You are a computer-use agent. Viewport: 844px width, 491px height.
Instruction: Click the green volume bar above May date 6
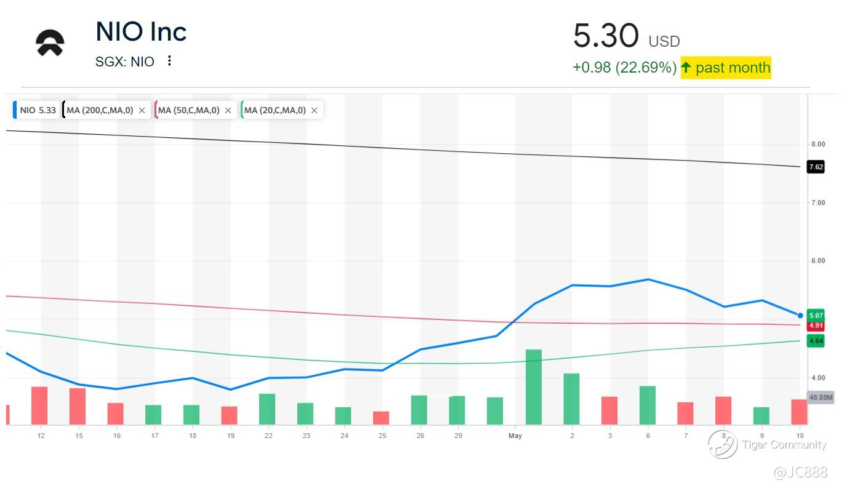(648, 405)
